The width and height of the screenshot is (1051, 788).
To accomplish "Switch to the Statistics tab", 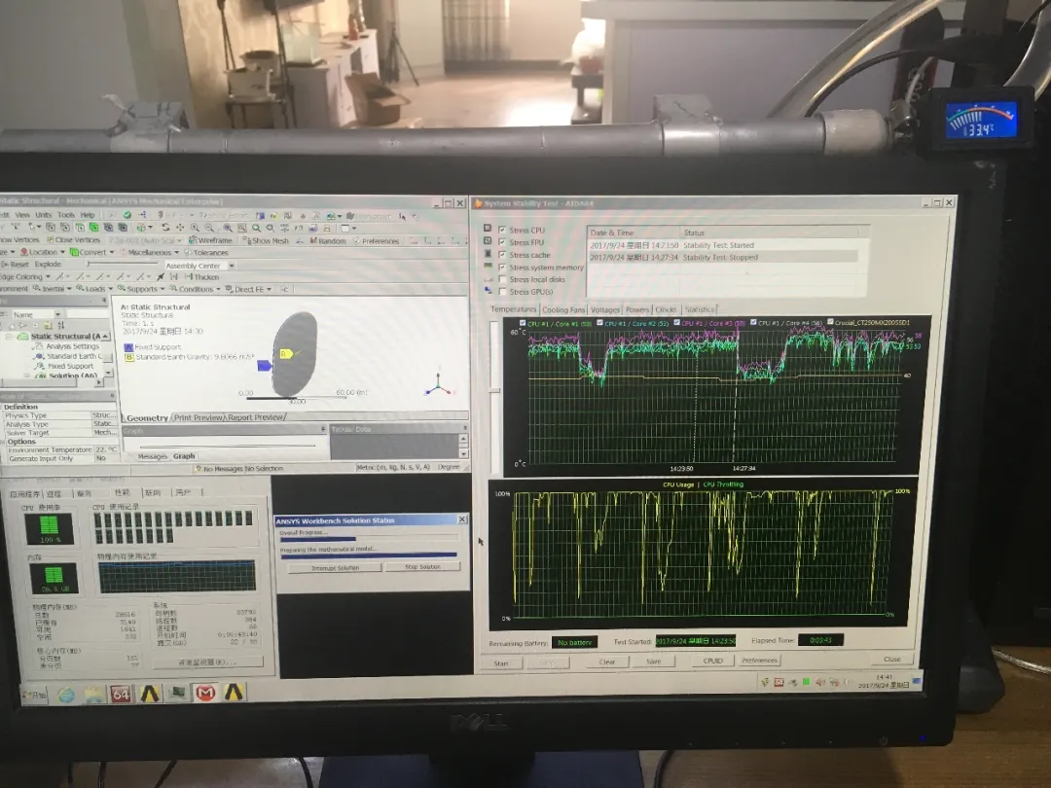I will point(699,309).
